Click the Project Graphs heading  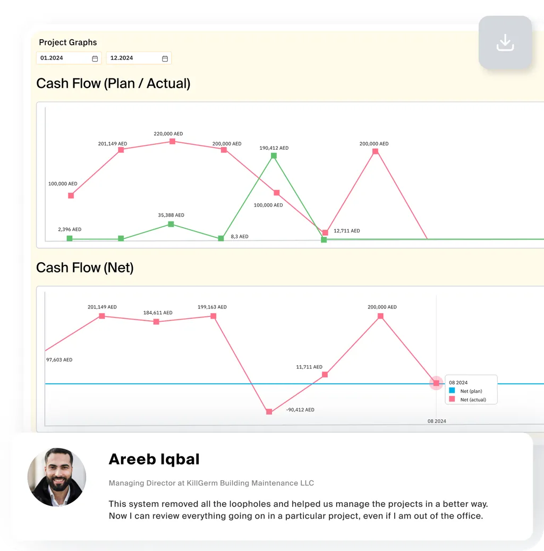pos(68,42)
